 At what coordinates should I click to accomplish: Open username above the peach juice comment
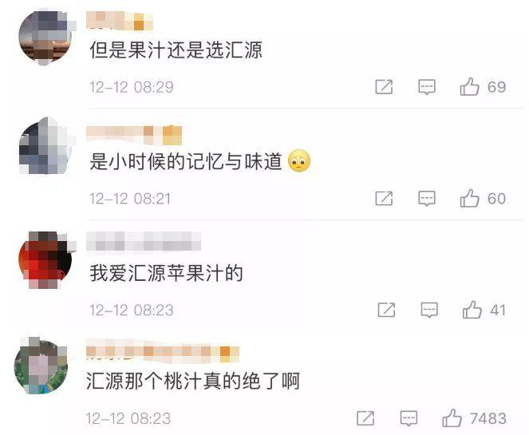(x=163, y=351)
